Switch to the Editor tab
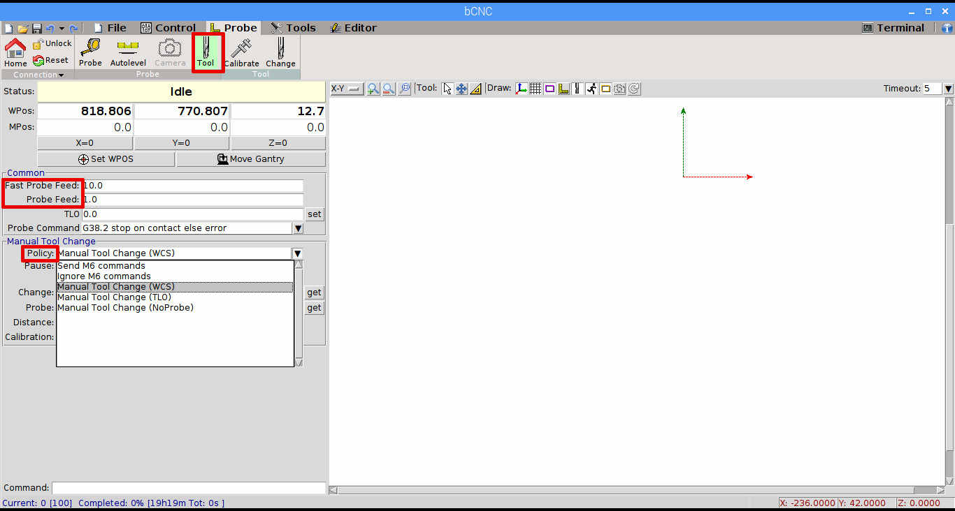This screenshot has width=955, height=511. click(x=353, y=28)
